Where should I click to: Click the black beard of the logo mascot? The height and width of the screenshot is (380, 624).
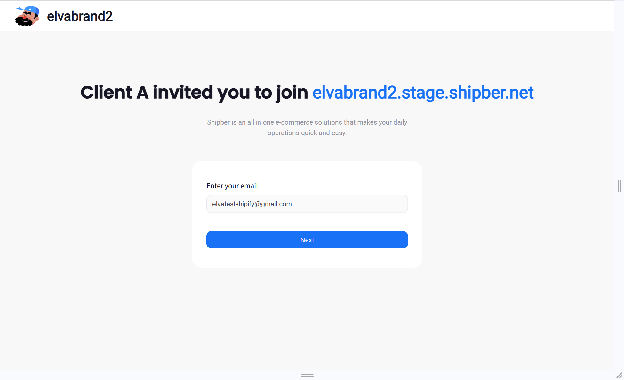[24, 22]
